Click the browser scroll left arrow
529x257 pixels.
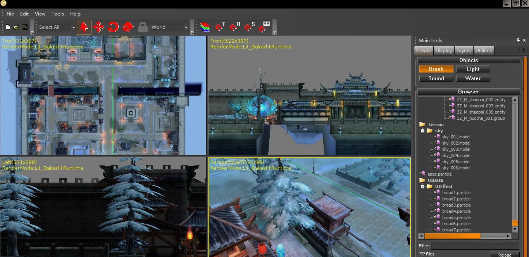coord(422,236)
